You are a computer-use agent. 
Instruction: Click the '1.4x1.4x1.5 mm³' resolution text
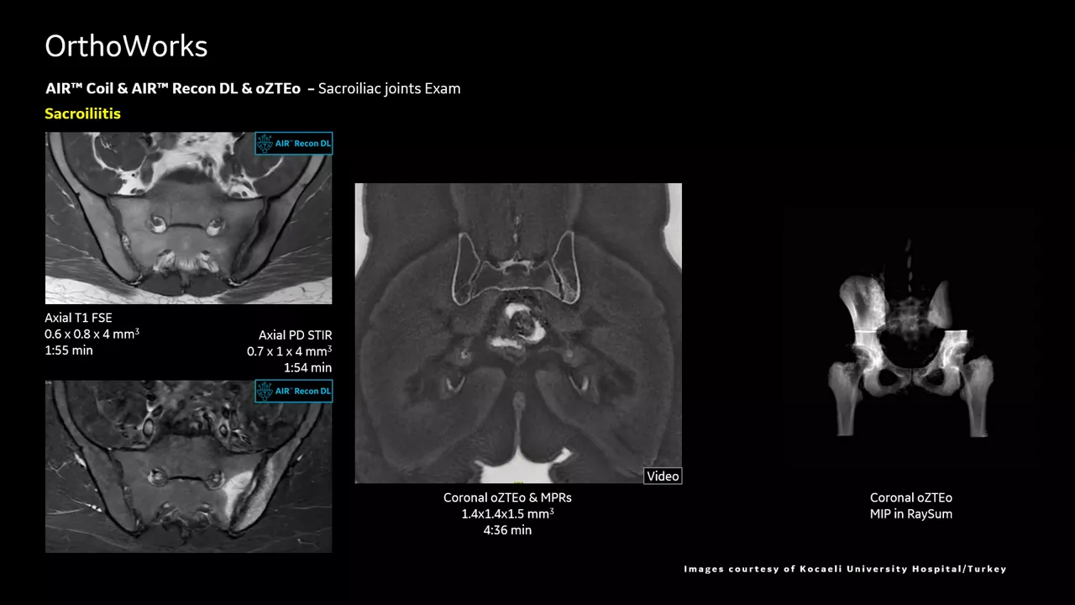[x=507, y=513]
